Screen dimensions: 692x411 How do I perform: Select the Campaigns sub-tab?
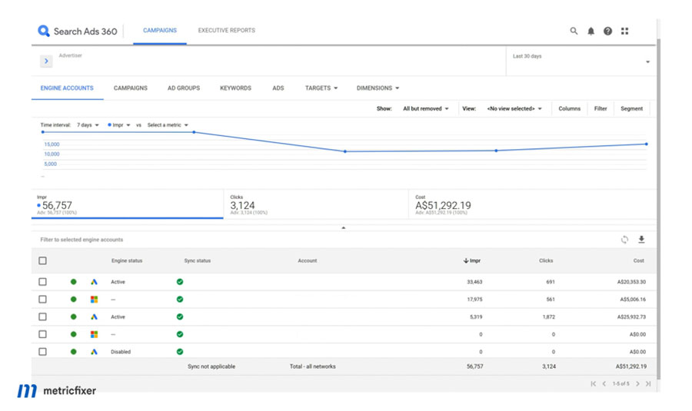point(131,88)
